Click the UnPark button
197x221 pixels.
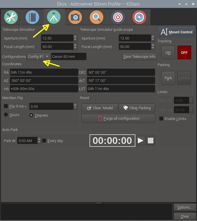point(184,78)
